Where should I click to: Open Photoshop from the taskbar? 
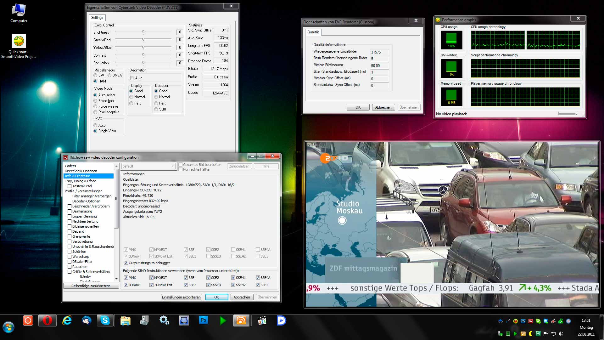[x=203, y=320]
